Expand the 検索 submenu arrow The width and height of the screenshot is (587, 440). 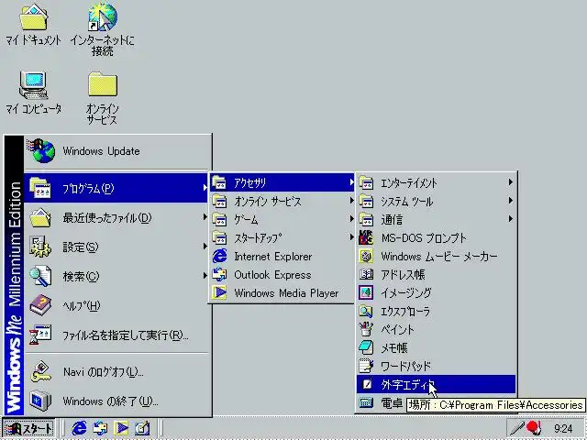coord(205,276)
